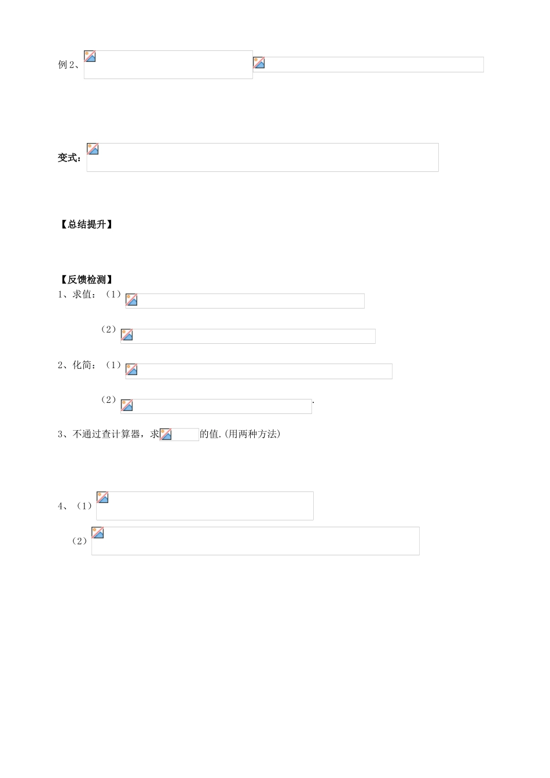The width and height of the screenshot is (550, 778).
Task: Click the bold 变式 label
Action: 69,157
